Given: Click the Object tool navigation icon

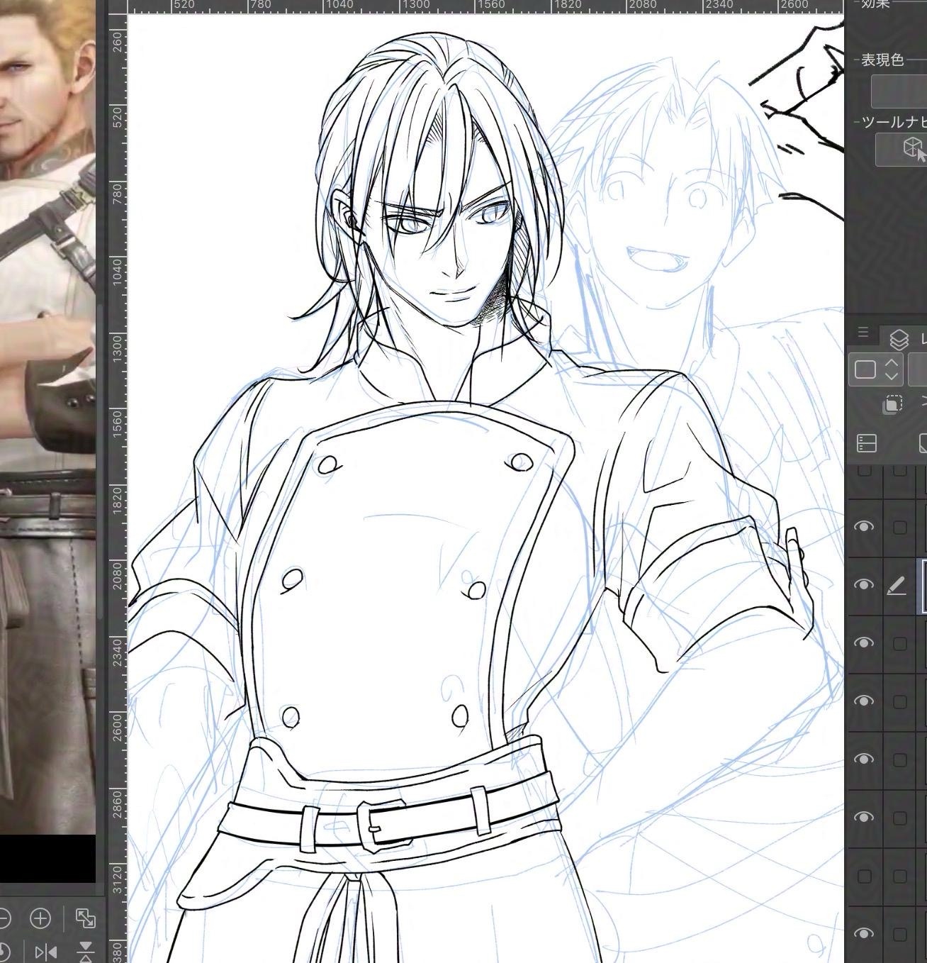Looking at the screenshot, I should point(913,149).
